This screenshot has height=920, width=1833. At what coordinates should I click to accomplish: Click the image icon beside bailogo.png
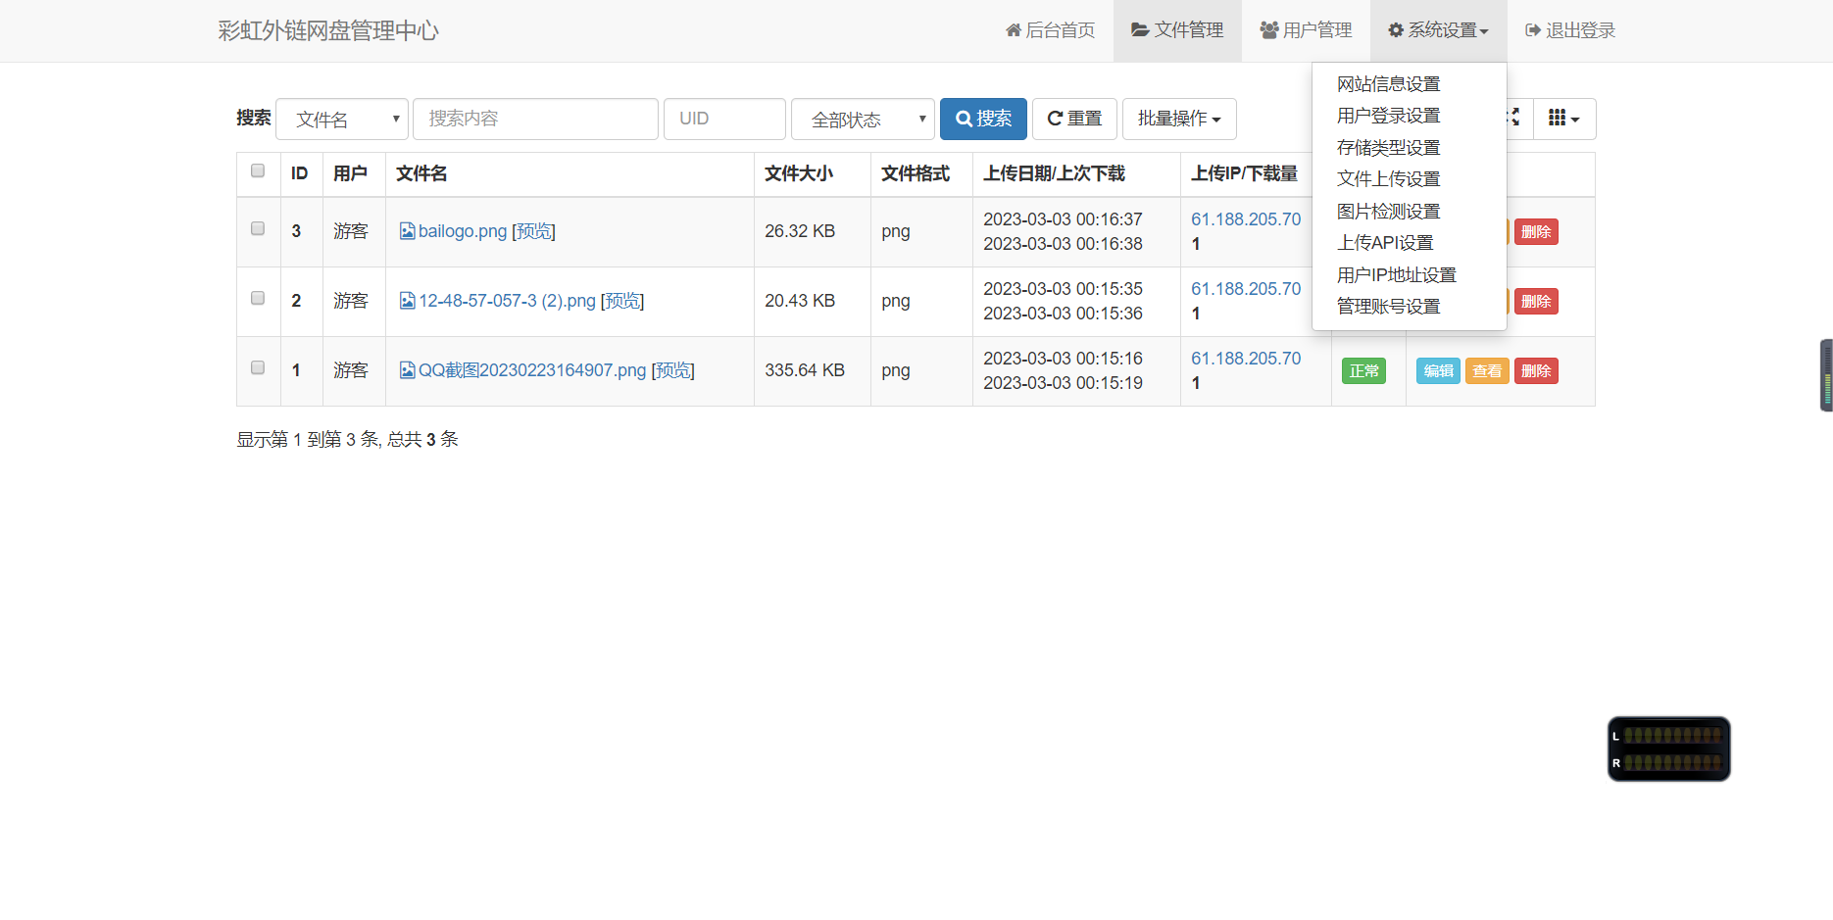click(408, 230)
